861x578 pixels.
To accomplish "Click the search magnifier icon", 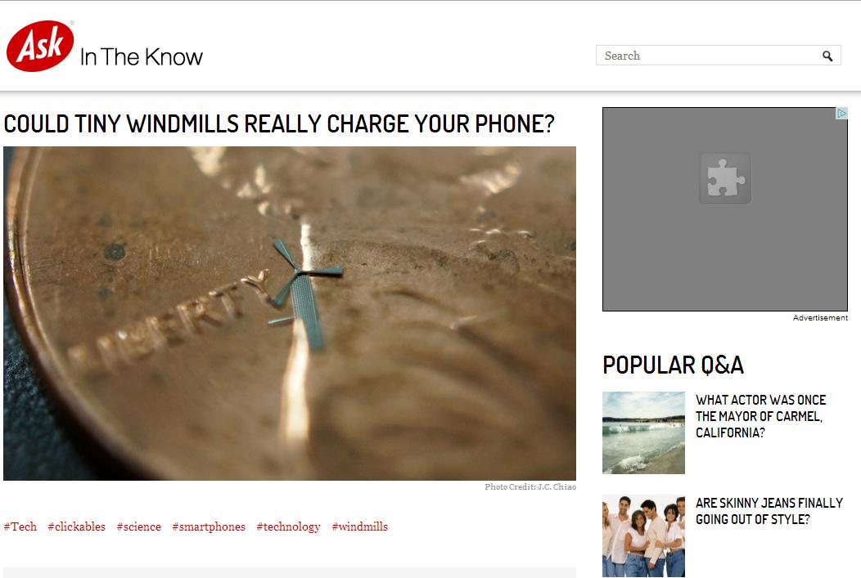I will click(x=827, y=56).
